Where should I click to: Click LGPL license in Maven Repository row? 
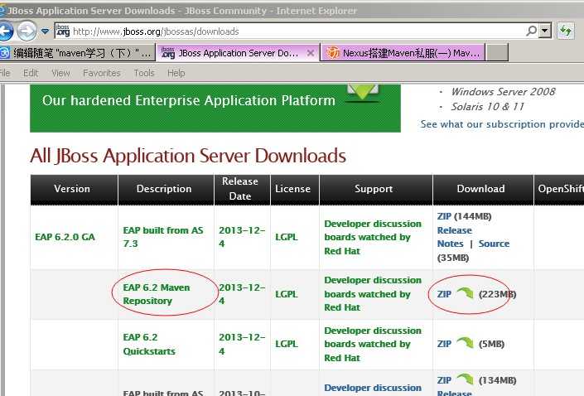287,294
